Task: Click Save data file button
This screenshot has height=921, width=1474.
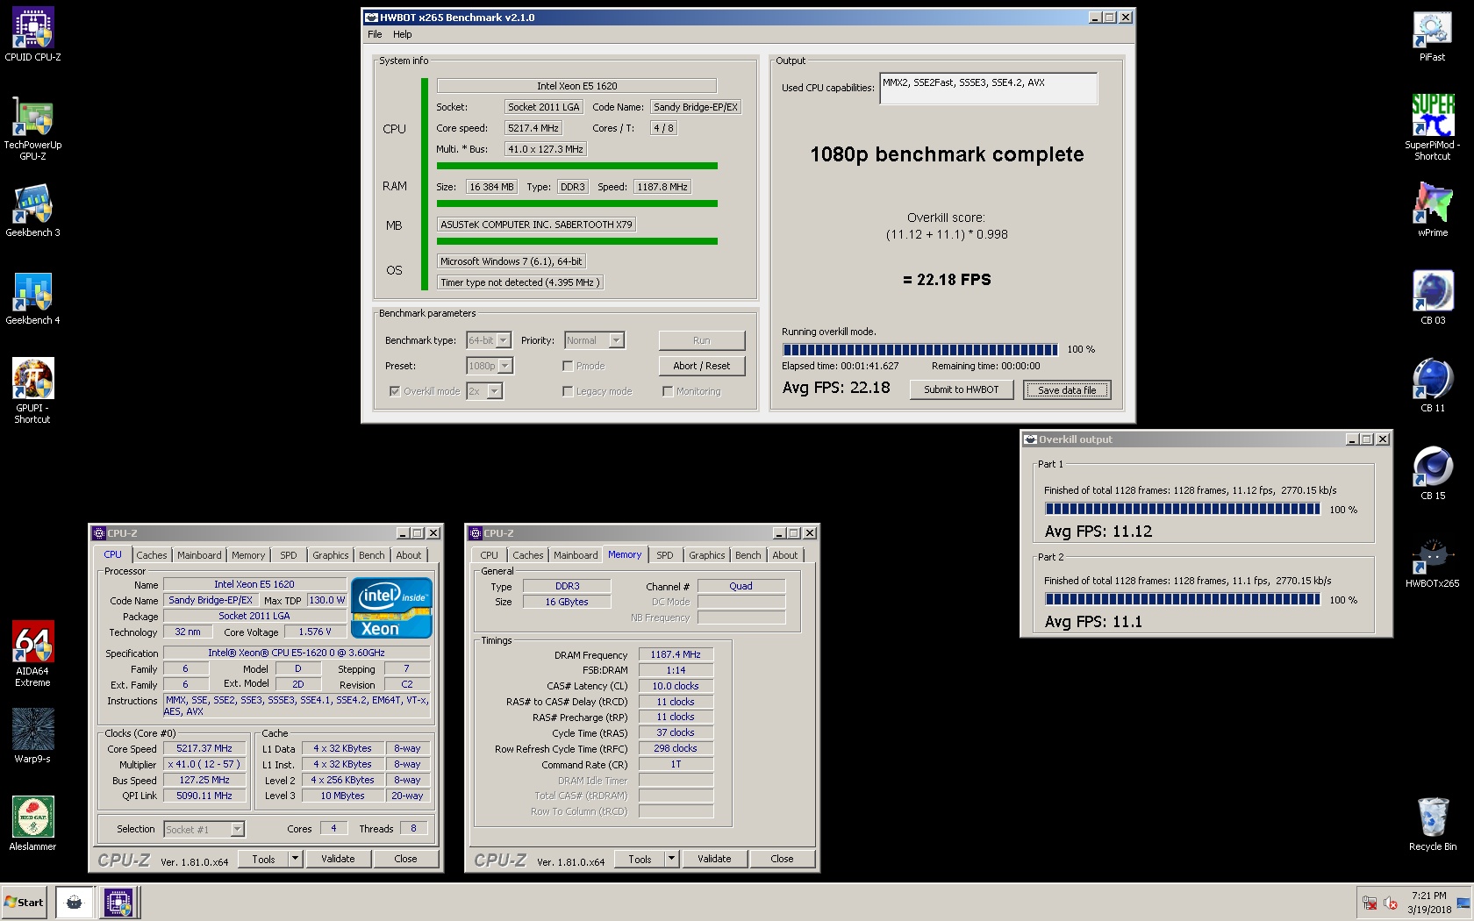Action: tap(1067, 390)
